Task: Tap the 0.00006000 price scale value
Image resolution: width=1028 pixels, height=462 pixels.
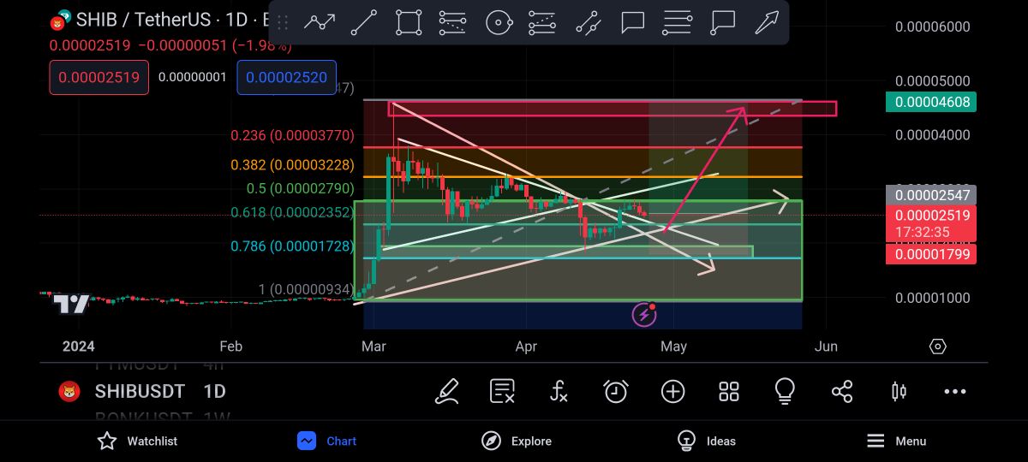Action: point(932,27)
